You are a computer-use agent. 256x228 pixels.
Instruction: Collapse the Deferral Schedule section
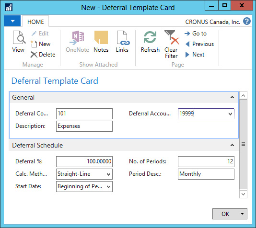tap(232, 145)
